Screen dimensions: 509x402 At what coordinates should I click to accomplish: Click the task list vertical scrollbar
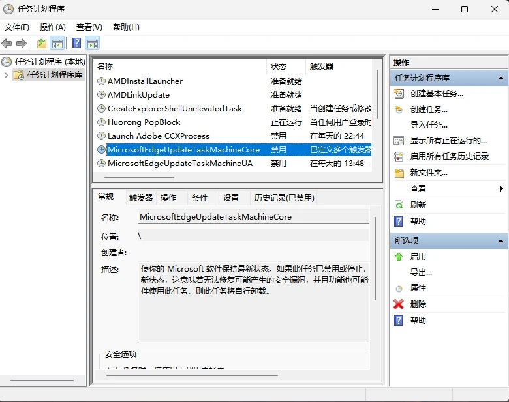[377, 94]
